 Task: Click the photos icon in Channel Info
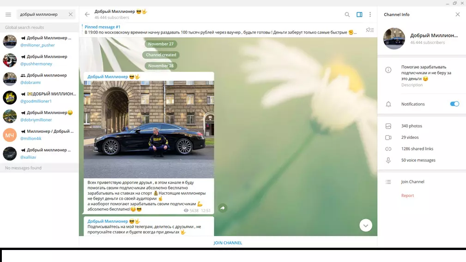point(388,126)
